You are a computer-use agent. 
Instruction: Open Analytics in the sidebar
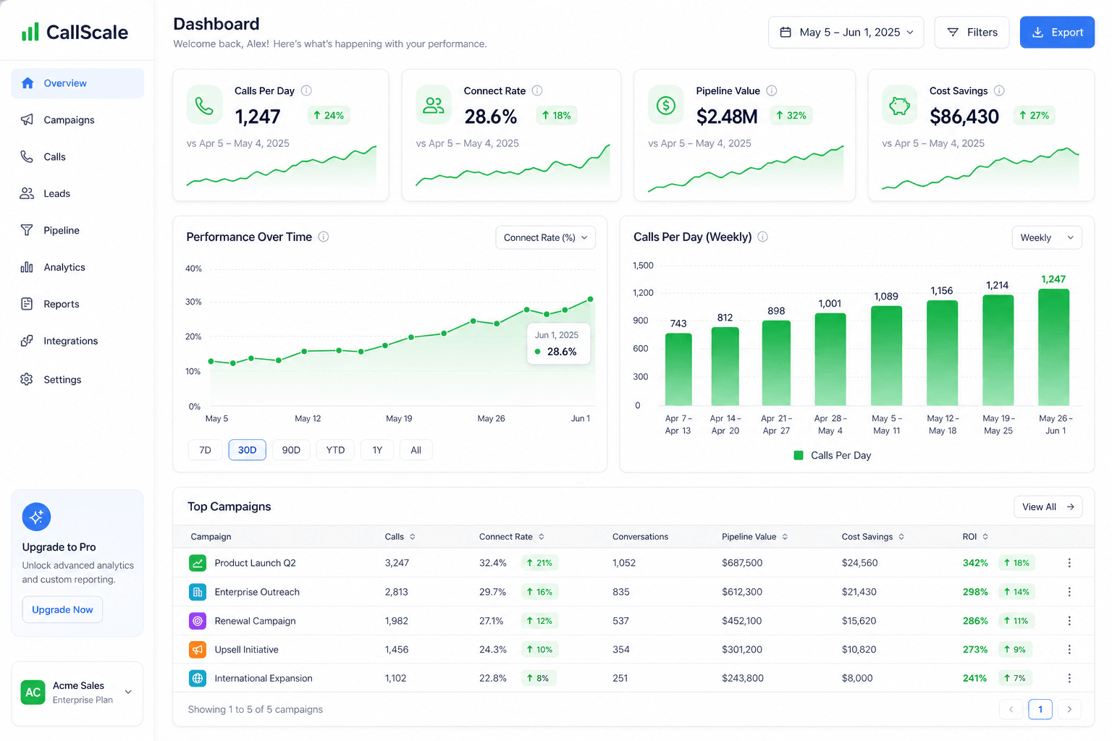tap(77, 268)
